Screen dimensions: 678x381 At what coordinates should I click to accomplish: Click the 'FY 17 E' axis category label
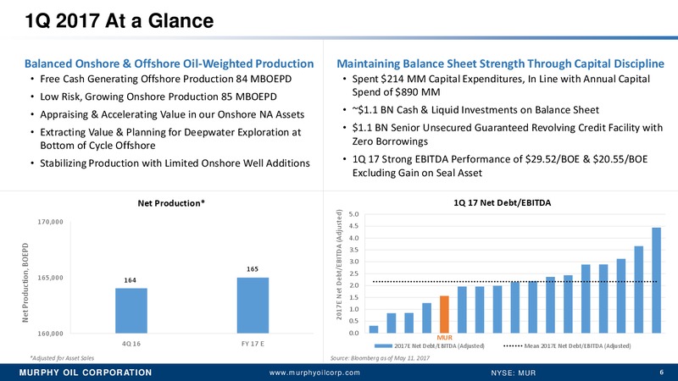(253, 344)
